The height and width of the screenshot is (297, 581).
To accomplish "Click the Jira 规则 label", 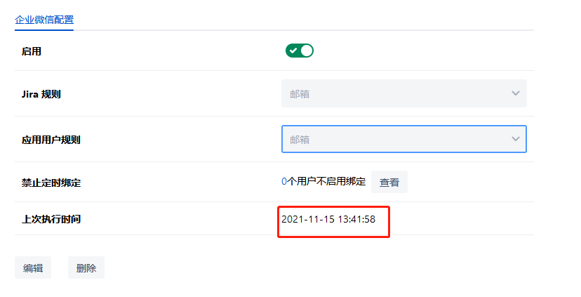I will tap(41, 94).
